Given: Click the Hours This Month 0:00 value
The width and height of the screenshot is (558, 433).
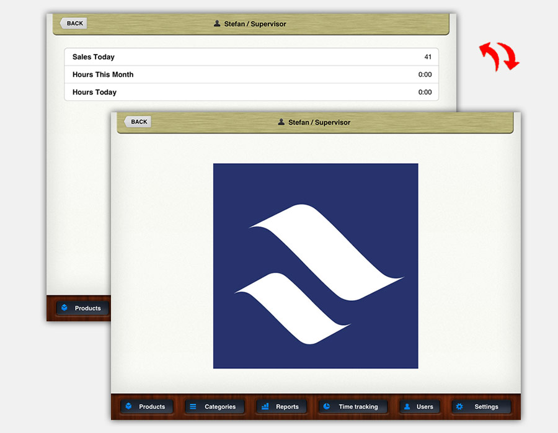Looking at the screenshot, I should tap(425, 74).
